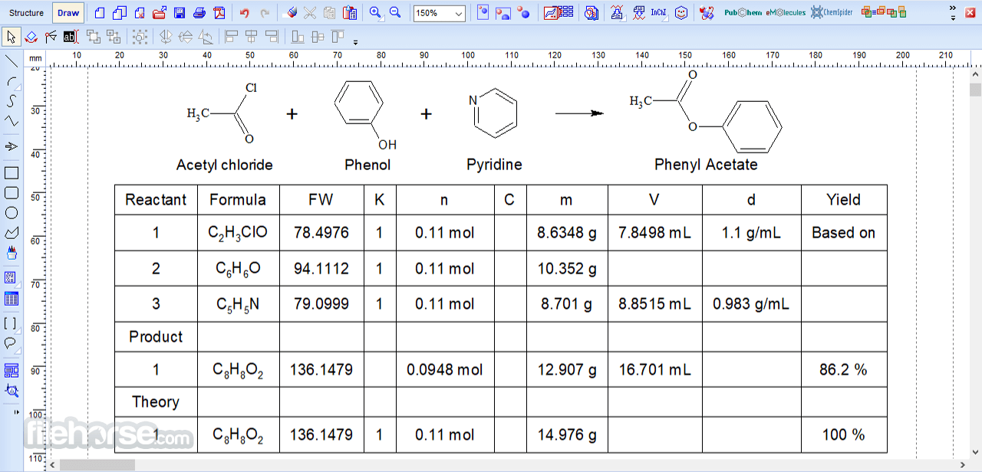Click the Cut scissors icon
982x472 pixels.
coord(310,13)
